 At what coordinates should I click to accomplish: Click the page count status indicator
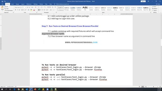[3, 87]
